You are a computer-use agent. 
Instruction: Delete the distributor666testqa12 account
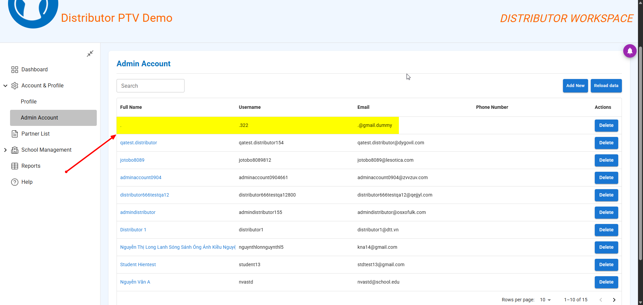click(606, 195)
